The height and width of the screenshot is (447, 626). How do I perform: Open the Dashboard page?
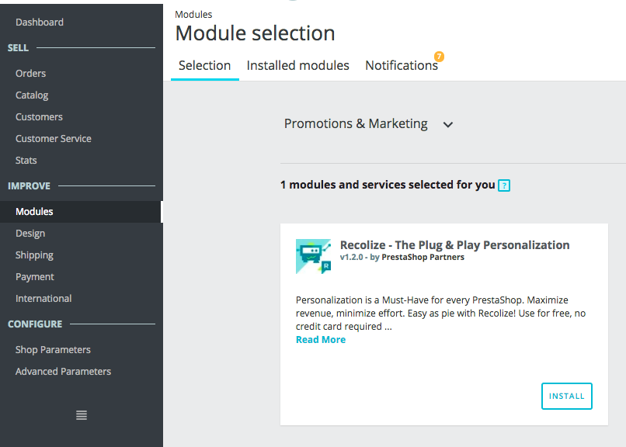click(40, 23)
